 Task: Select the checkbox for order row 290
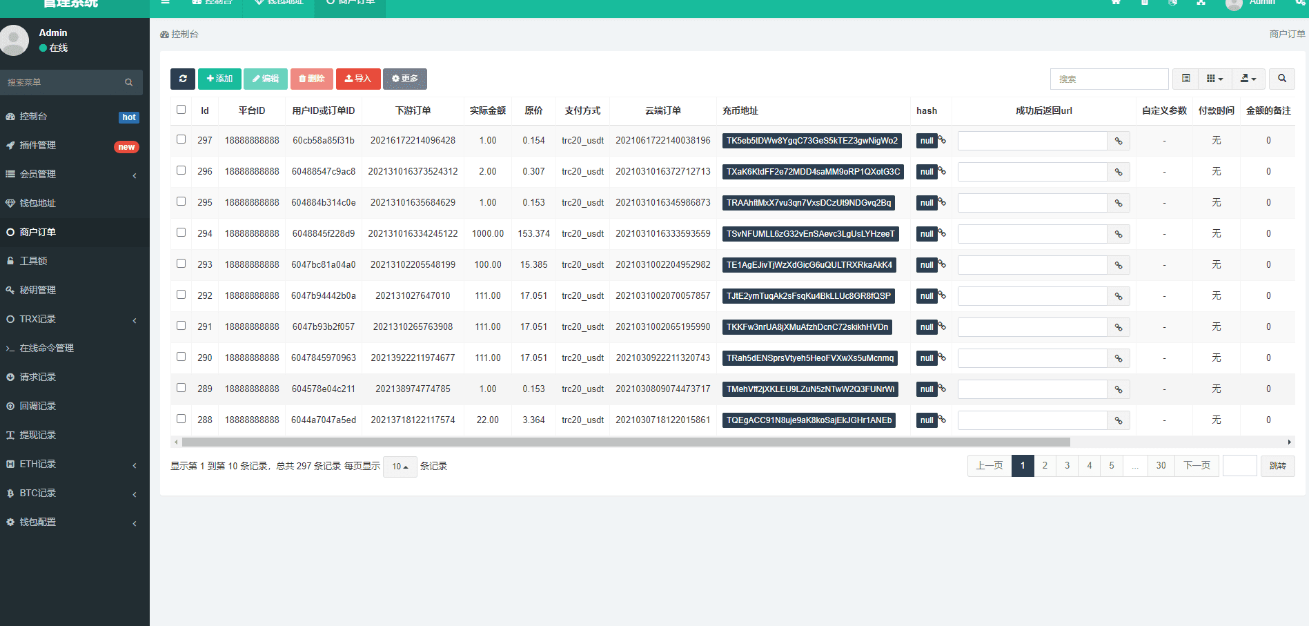(181, 357)
